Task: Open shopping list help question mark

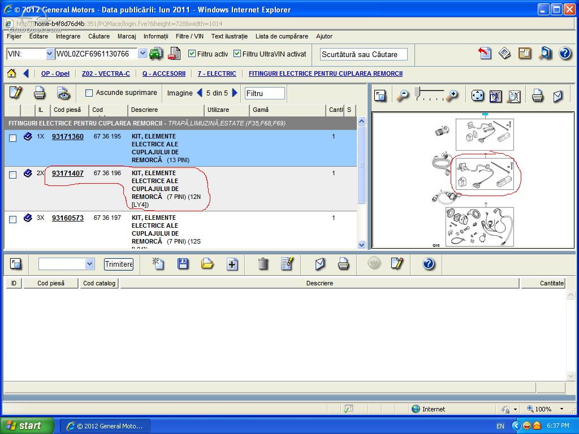Action: coord(428,263)
